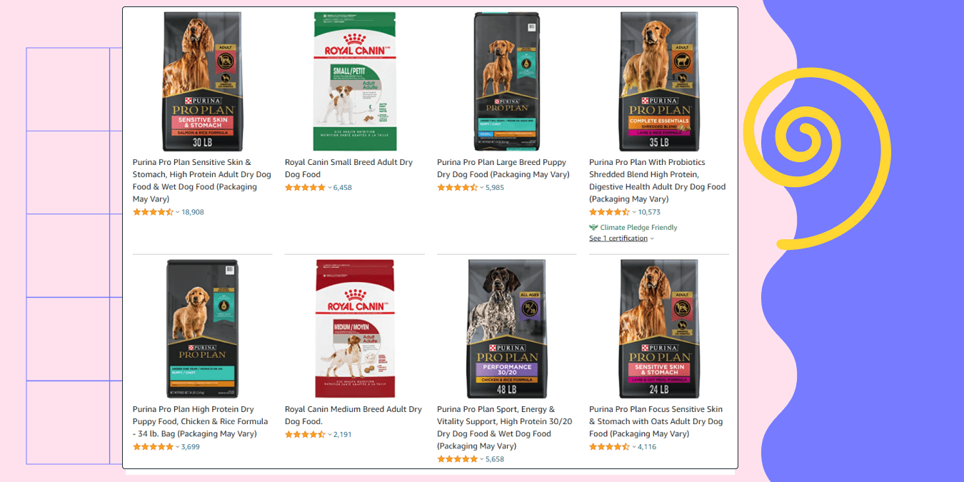Expand rating dropdown next to 18,908 reviews
The image size is (964, 482).
(178, 212)
